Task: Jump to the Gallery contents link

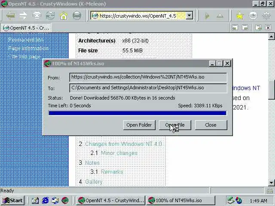Action: 94,182
